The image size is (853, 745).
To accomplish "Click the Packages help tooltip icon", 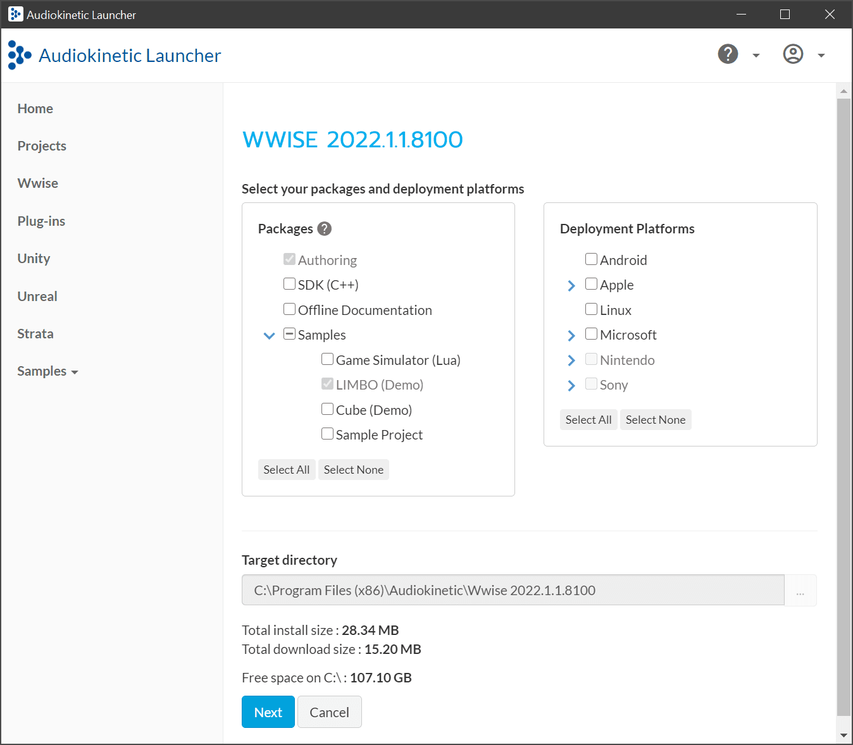I will pyautogui.click(x=325, y=229).
